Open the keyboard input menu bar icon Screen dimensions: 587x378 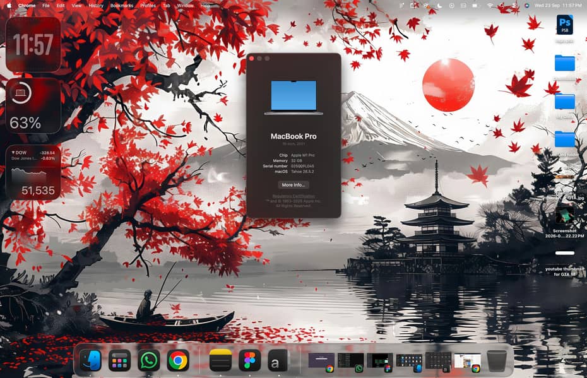click(463, 6)
